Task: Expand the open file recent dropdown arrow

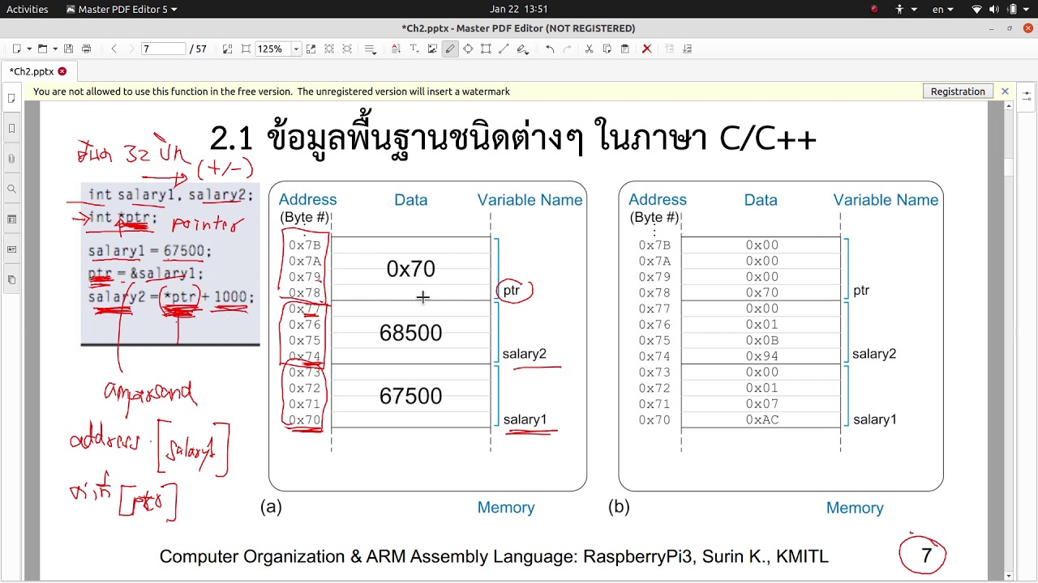Action: pos(54,49)
